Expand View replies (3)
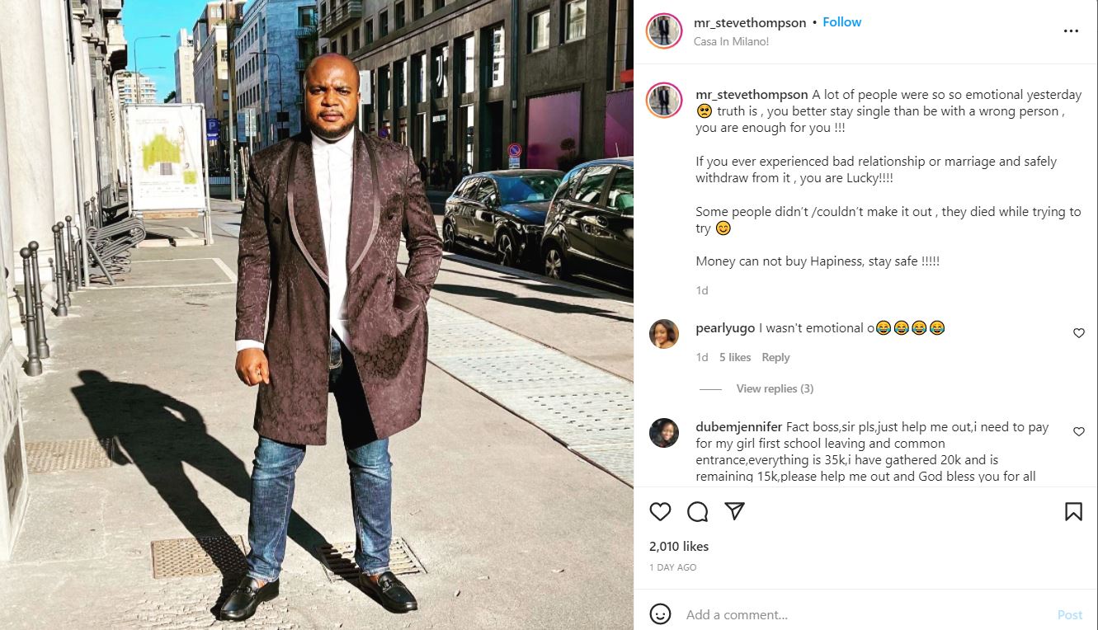 [775, 388]
